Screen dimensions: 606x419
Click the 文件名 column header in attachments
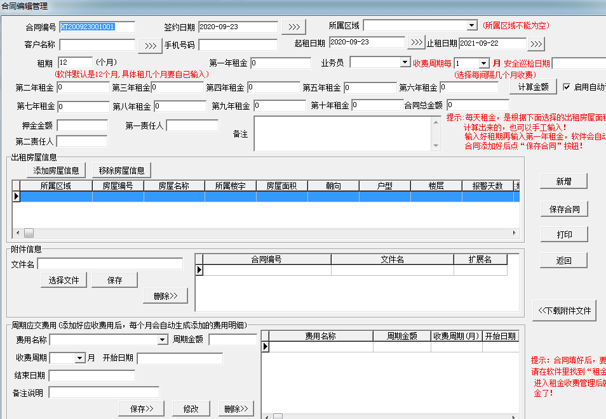tap(393, 259)
